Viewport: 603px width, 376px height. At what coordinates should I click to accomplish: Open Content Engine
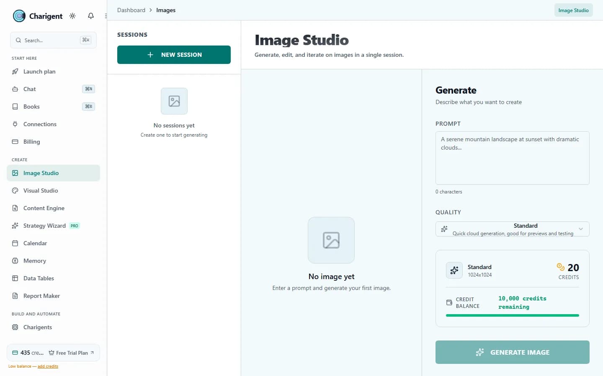pyautogui.click(x=53, y=208)
